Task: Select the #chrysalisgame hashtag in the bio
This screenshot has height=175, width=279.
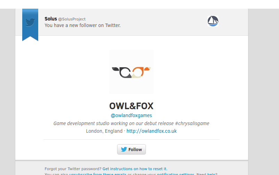Action: coord(192,123)
